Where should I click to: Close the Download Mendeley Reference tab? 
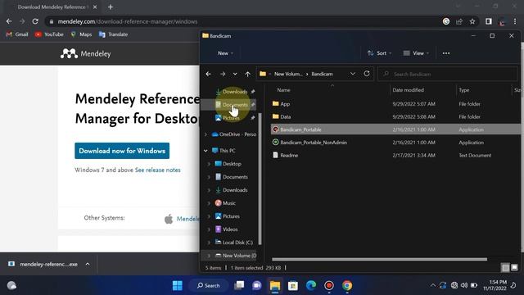95,7
